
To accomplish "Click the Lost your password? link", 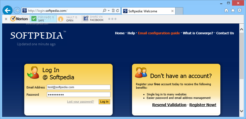I will pos(81,102).
